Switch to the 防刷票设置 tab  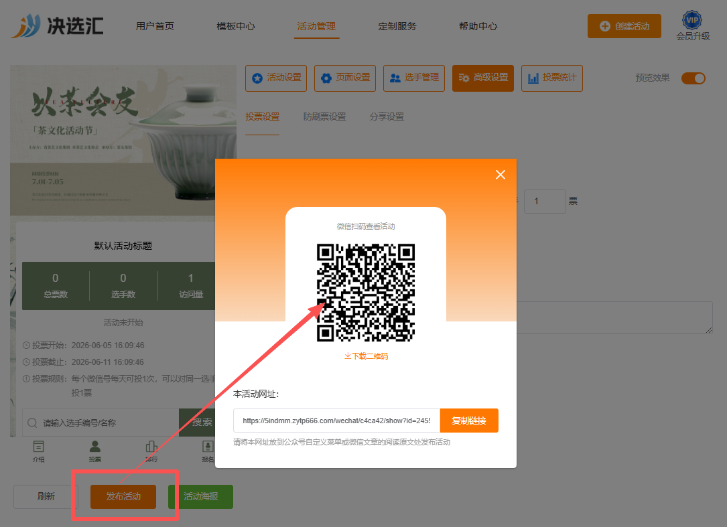coord(324,117)
